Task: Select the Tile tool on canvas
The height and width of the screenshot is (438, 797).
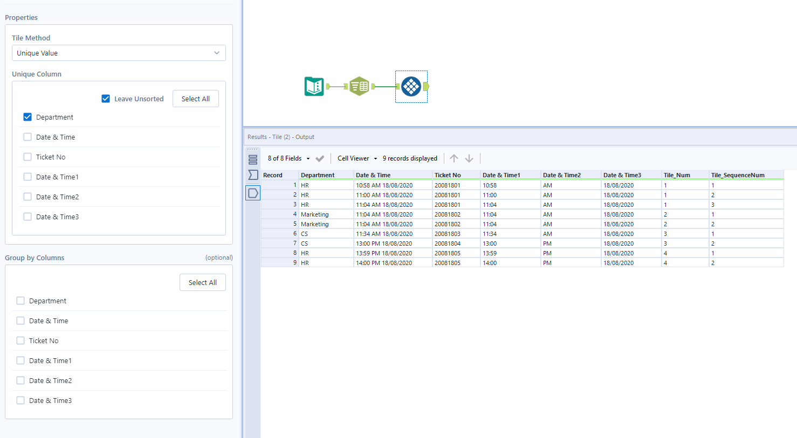Action: [411, 86]
